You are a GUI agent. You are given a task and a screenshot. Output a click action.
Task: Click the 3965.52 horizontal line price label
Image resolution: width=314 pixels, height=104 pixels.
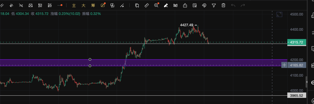click(297, 96)
